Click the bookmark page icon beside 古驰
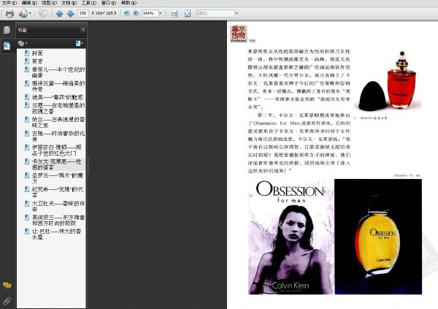Screen dimensions: 438x309 [x=27, y=134]
